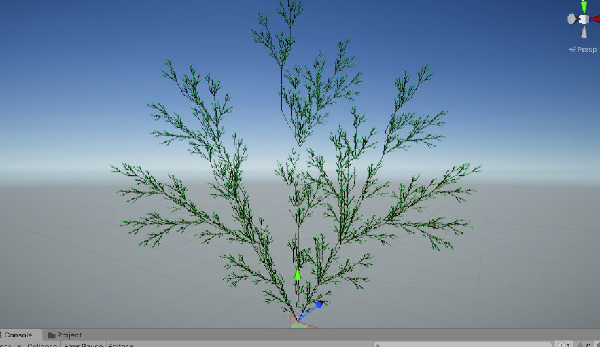Screen dimensions: 600x347
Task: Switch to the Console tab
Action: (x=18, y=335)
